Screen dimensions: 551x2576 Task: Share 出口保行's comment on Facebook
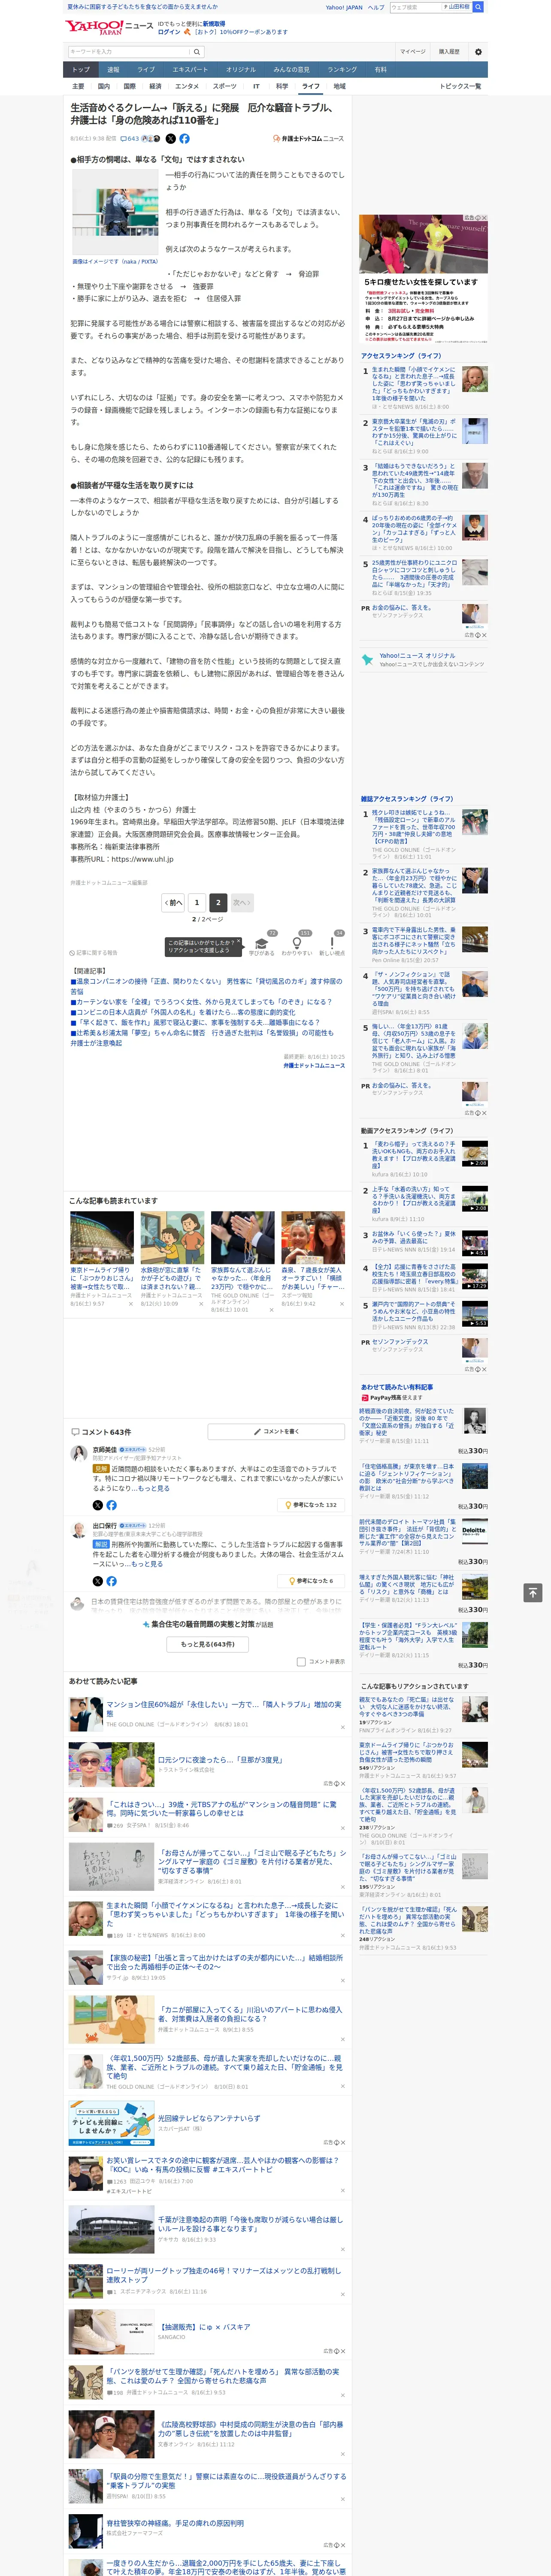click(111, 1581)
